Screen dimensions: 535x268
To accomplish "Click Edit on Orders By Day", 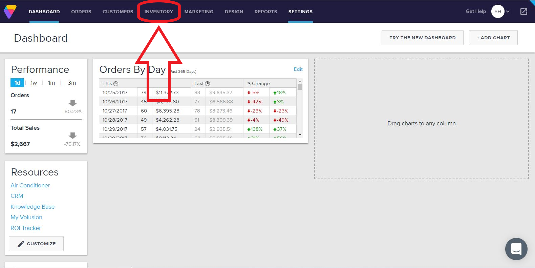I will pos(298,69).
